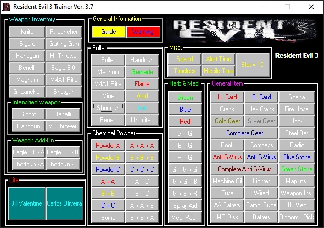The image size is (324, 228).
Task: Click the S. Card item button
Action: [x=261, y=97]
